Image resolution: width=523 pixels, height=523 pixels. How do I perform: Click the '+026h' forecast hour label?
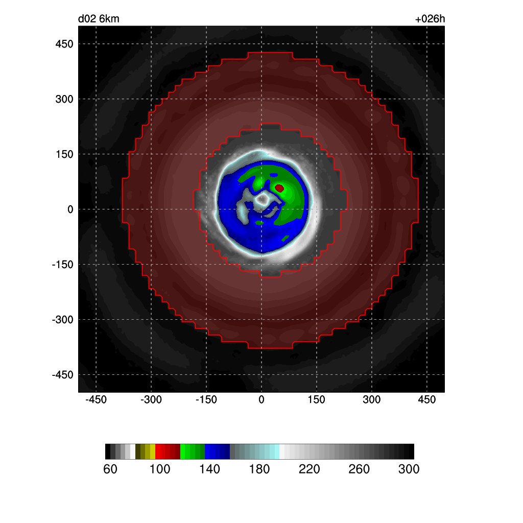[430, 19]
